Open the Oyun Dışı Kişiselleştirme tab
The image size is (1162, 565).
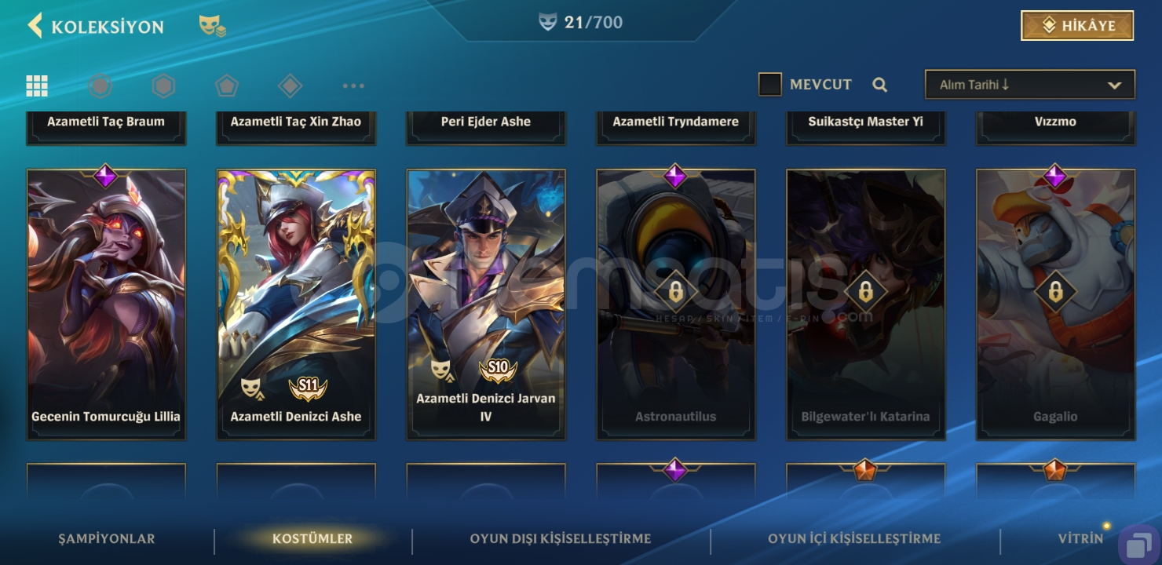tap(561, 539)
